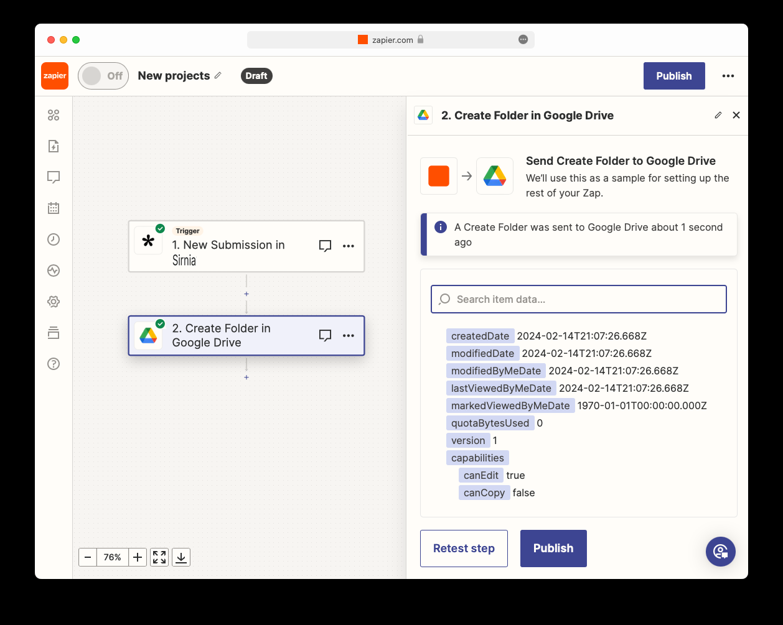
Task: Open the Zap details file icon in sidebar
Action: (x=54, y=146)
